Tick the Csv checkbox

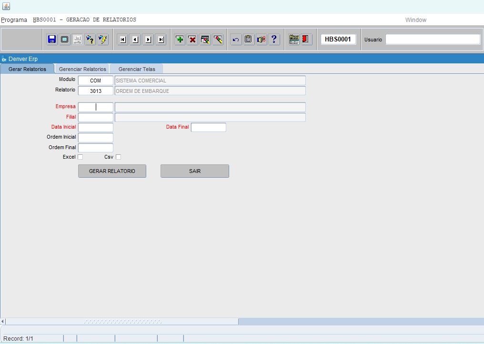tap(119, 157)
